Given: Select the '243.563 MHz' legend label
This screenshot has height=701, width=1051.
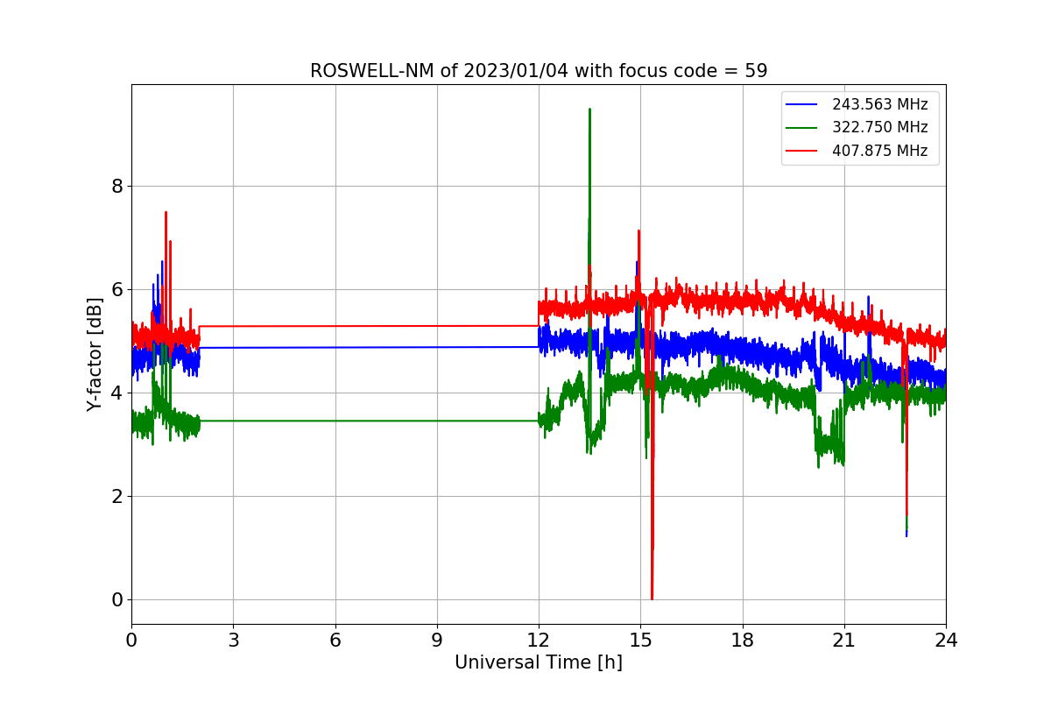Looking at the screenshot, I should [879, 104].
